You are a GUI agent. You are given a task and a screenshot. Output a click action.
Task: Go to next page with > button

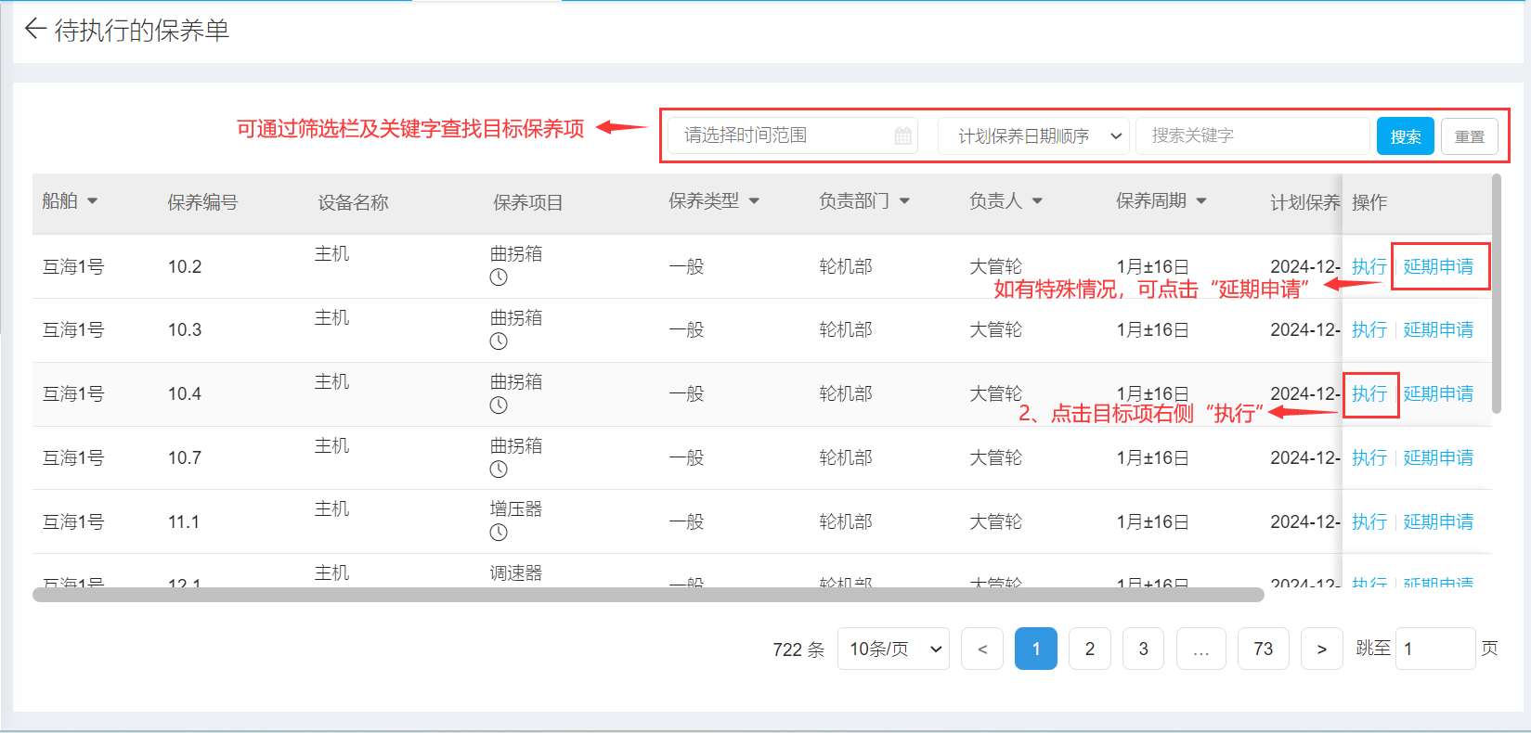click(x=1322, y=649)
